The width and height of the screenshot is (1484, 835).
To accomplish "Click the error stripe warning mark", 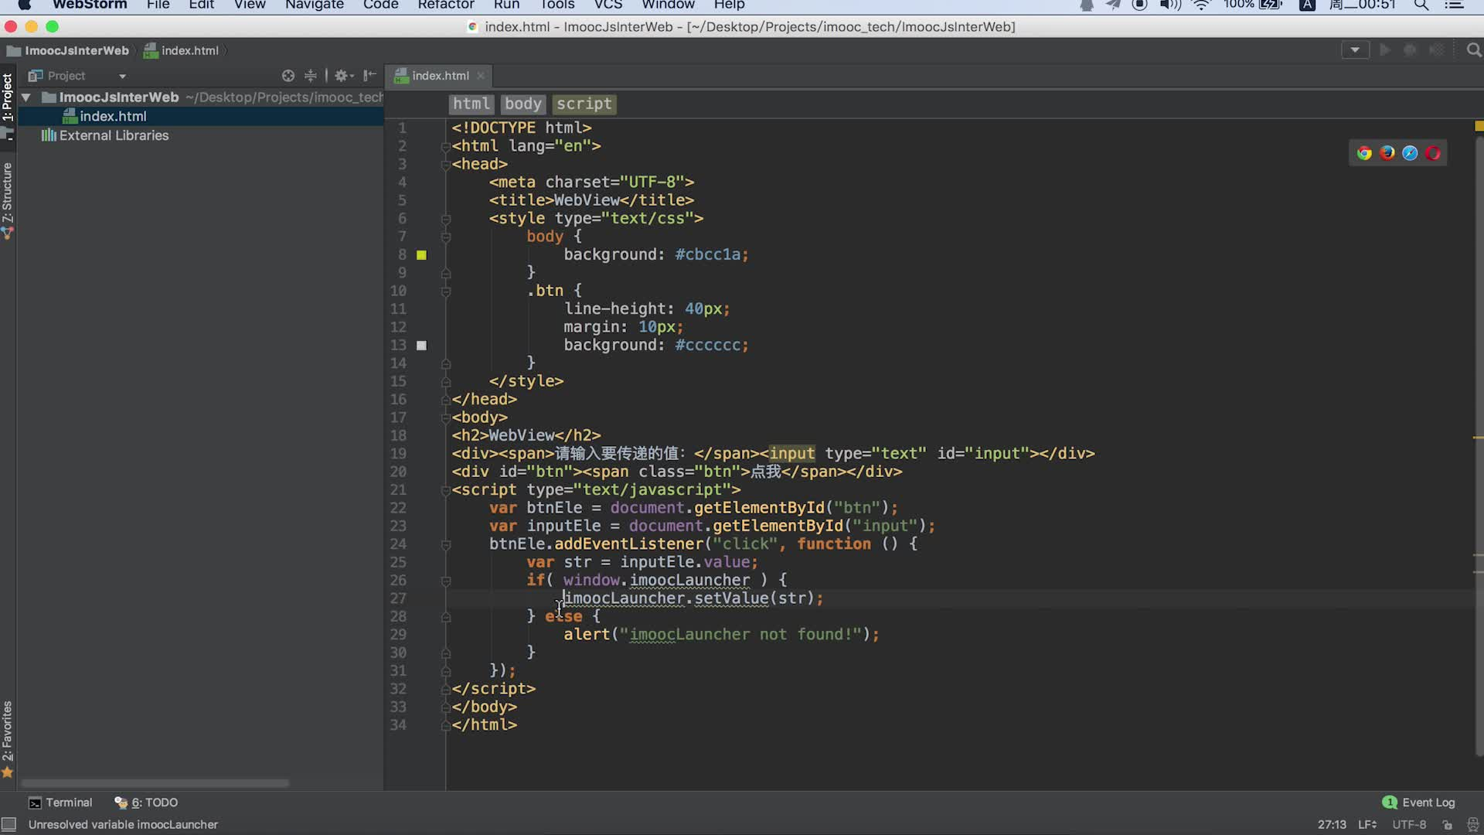I will tap(1479, 438).
